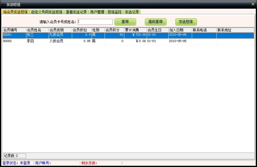
Task: Sort by the 会员编号 column header
Action: pos(14,30)
